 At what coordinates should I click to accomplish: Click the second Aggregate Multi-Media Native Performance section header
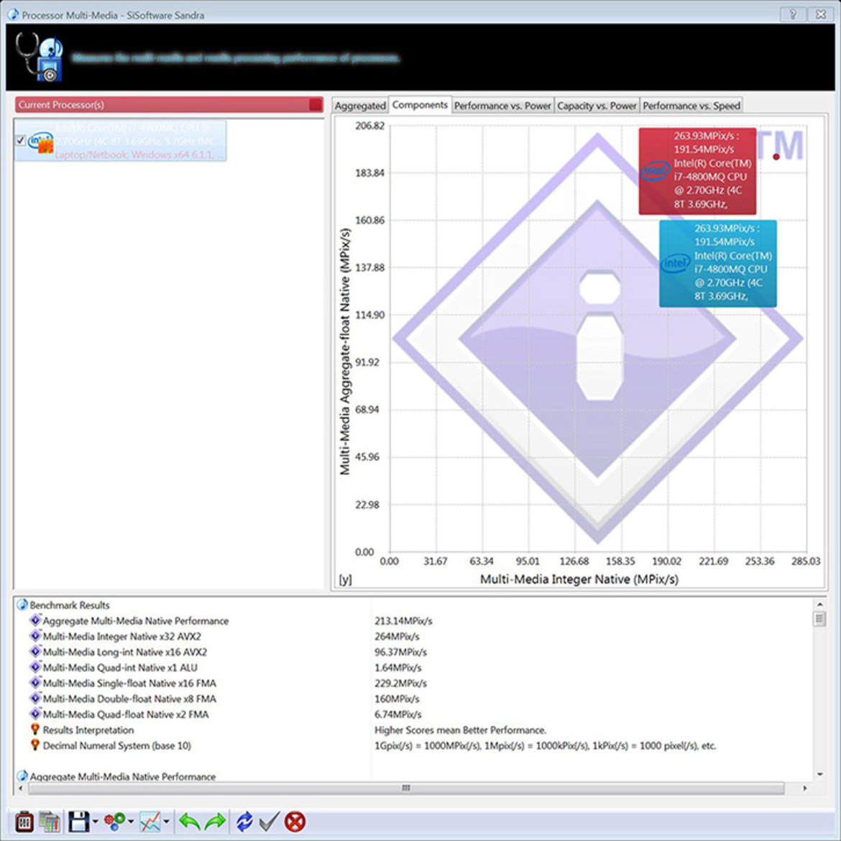[x=123, y=776]
